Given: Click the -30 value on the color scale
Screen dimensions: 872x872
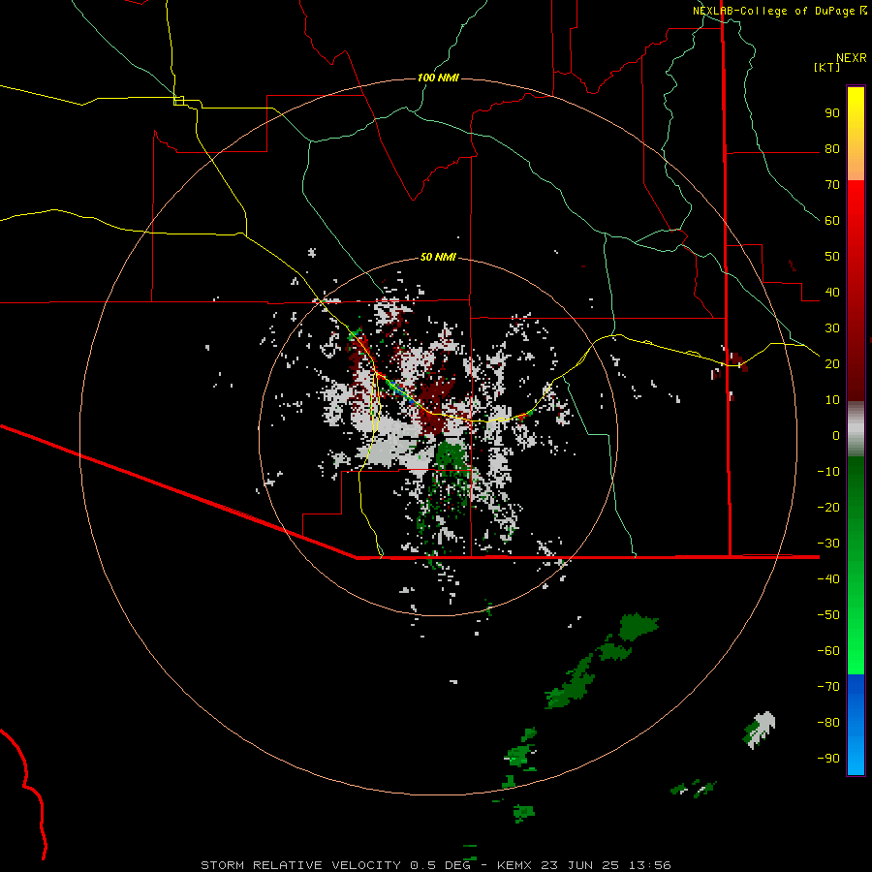Looking at the screenshot, I should click(828, 544).
